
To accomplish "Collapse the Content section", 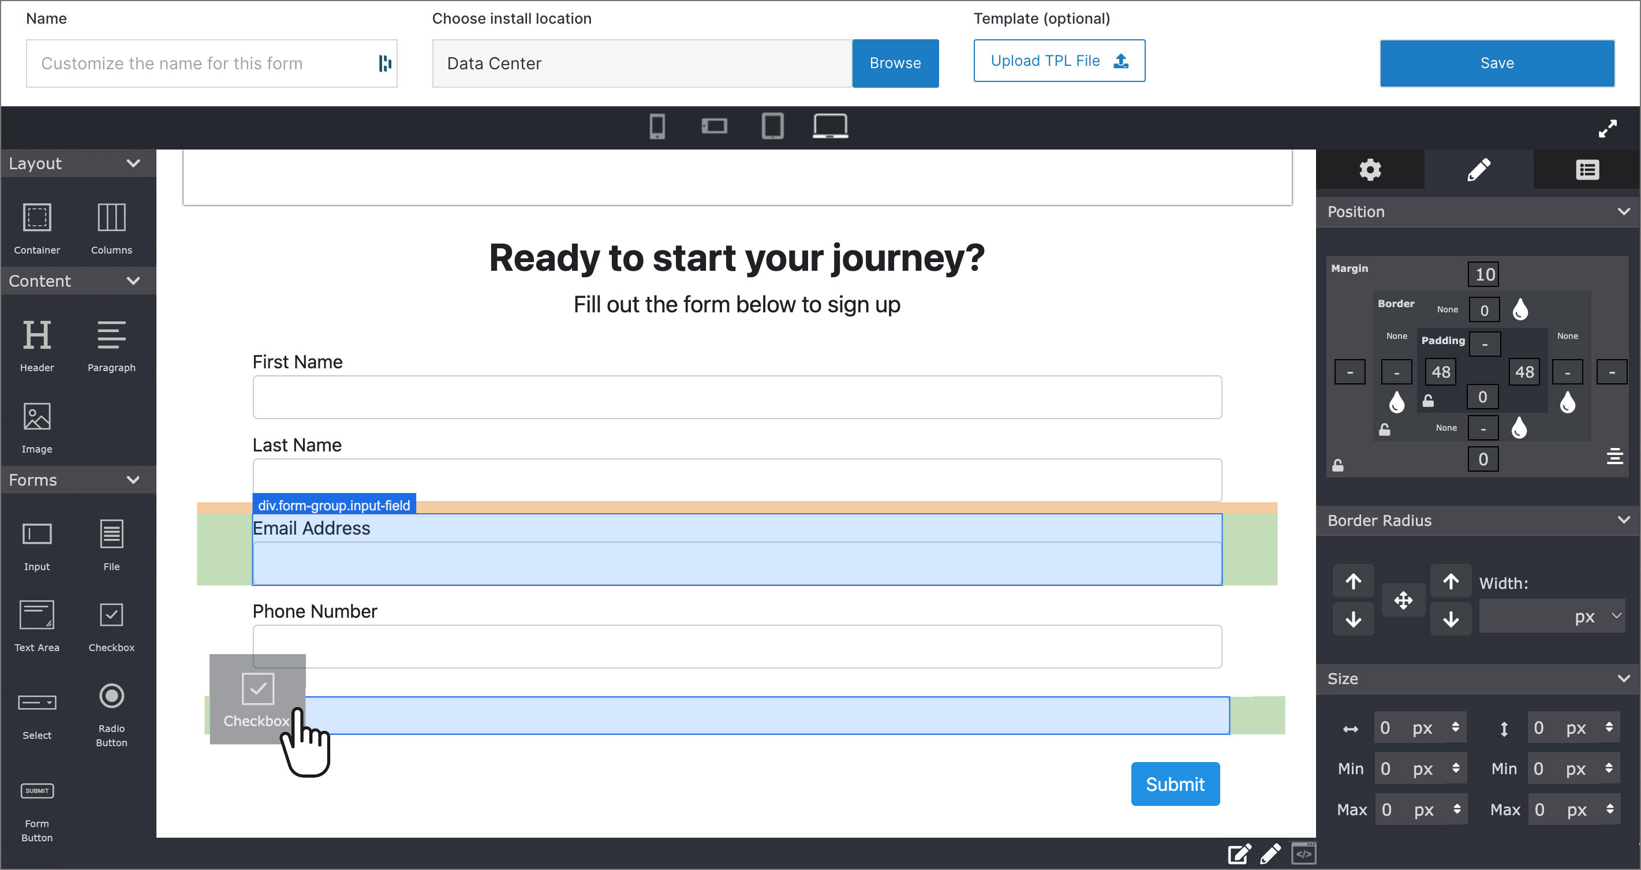I will [133, 281].
